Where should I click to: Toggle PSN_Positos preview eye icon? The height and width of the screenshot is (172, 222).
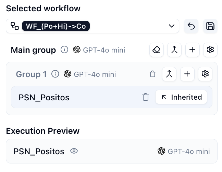(74, 151)
